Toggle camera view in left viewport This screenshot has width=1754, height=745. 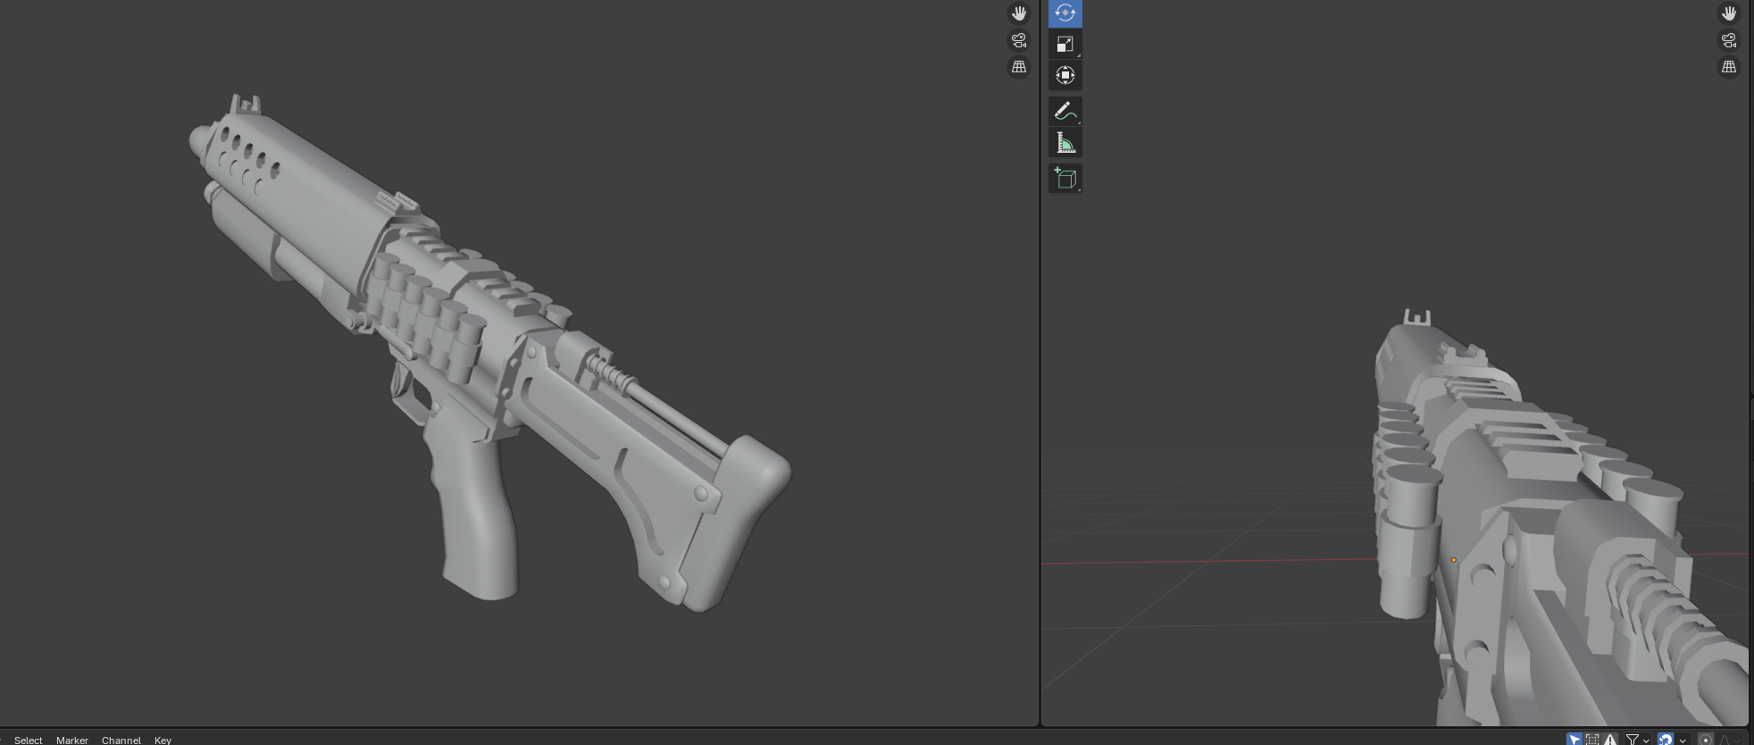(x=1019, y=40)
